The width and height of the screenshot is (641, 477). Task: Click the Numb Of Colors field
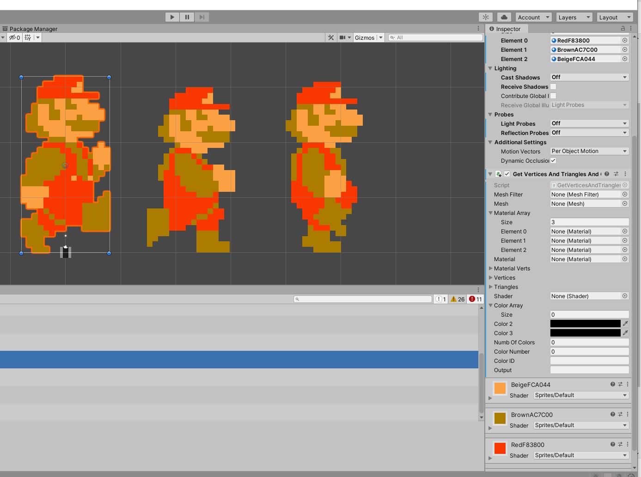[589, 342]
